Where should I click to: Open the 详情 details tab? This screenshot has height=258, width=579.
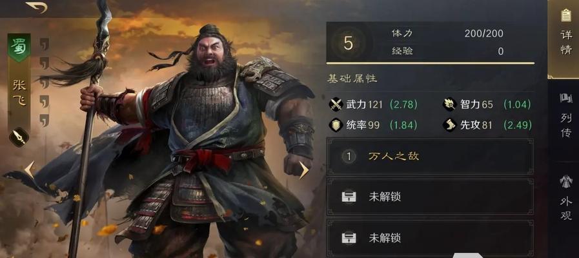point(565,39)
